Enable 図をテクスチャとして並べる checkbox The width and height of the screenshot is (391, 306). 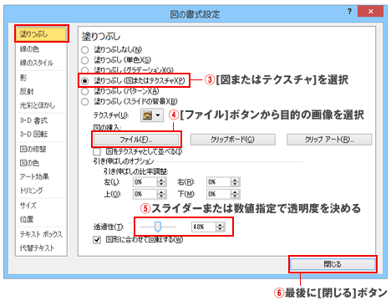click(97, 152)
